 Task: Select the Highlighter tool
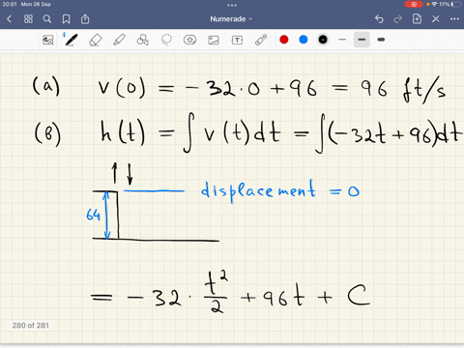pos(119,40)
